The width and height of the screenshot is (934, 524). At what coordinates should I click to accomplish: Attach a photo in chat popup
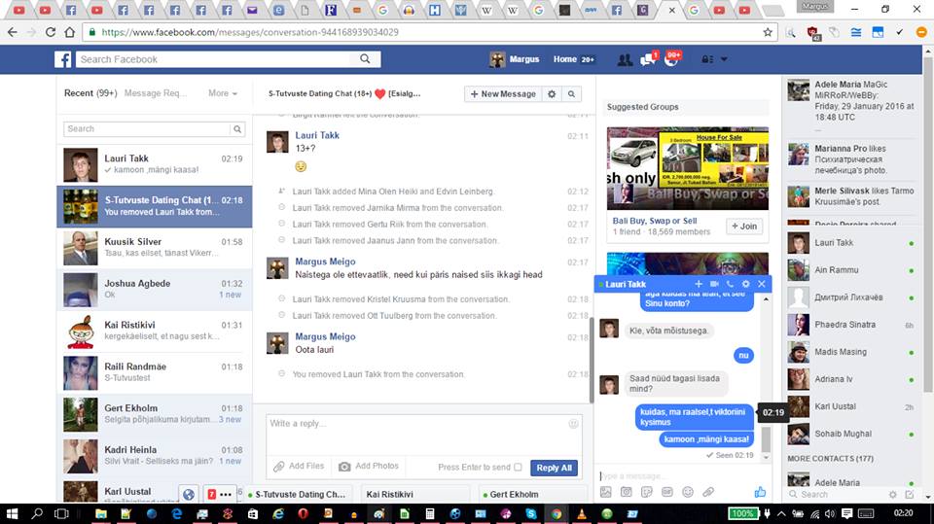click(606, 492)
